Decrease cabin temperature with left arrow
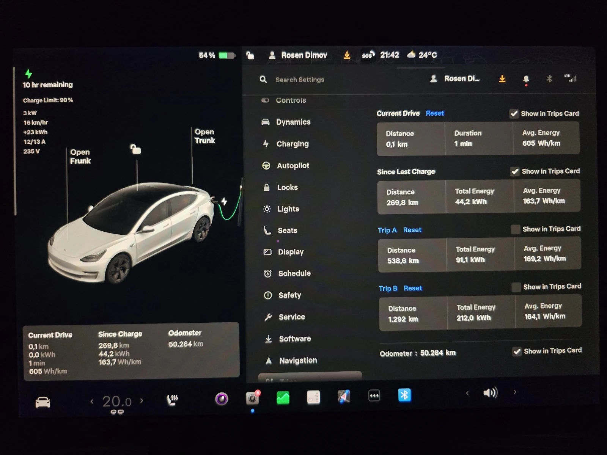The image size is (607, 455). coord(92,401)
